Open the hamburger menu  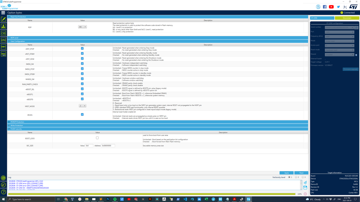(x=3, y=13)
